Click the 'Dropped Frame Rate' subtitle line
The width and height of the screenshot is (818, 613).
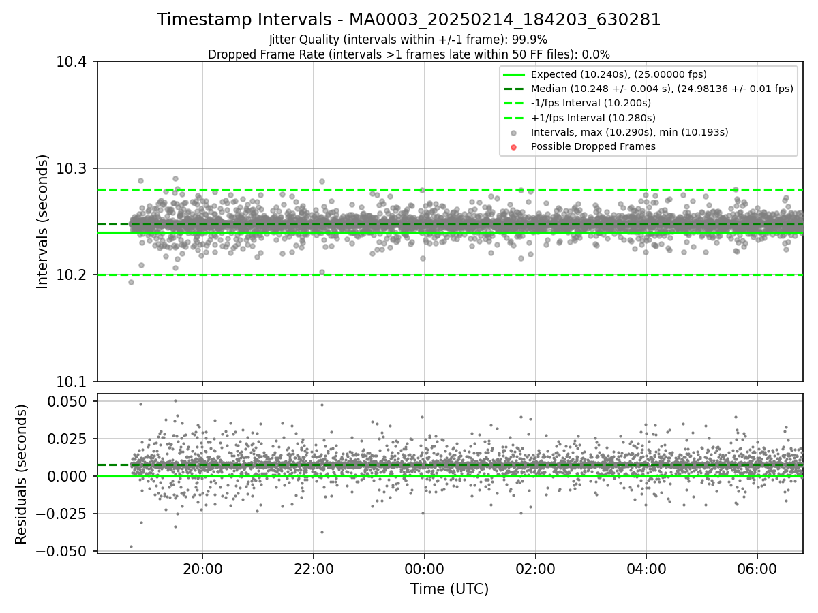(409, 54)
